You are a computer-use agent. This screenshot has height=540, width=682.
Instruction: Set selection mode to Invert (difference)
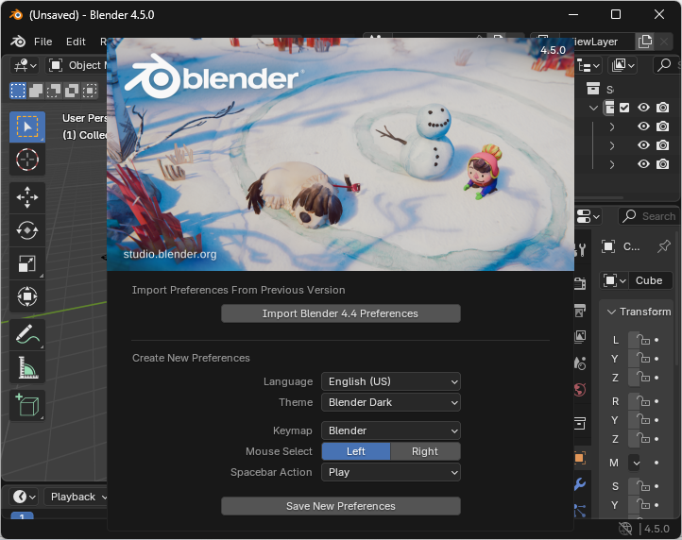[x=72, y=91]
